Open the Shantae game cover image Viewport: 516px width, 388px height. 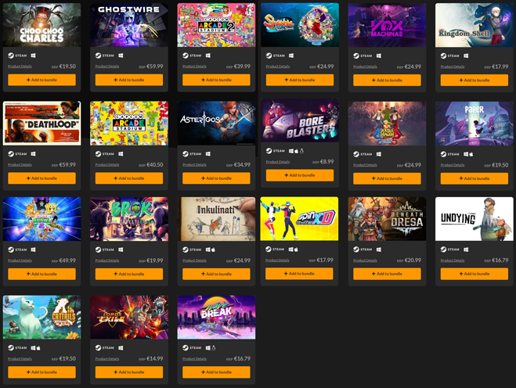[x=300, y=25]
